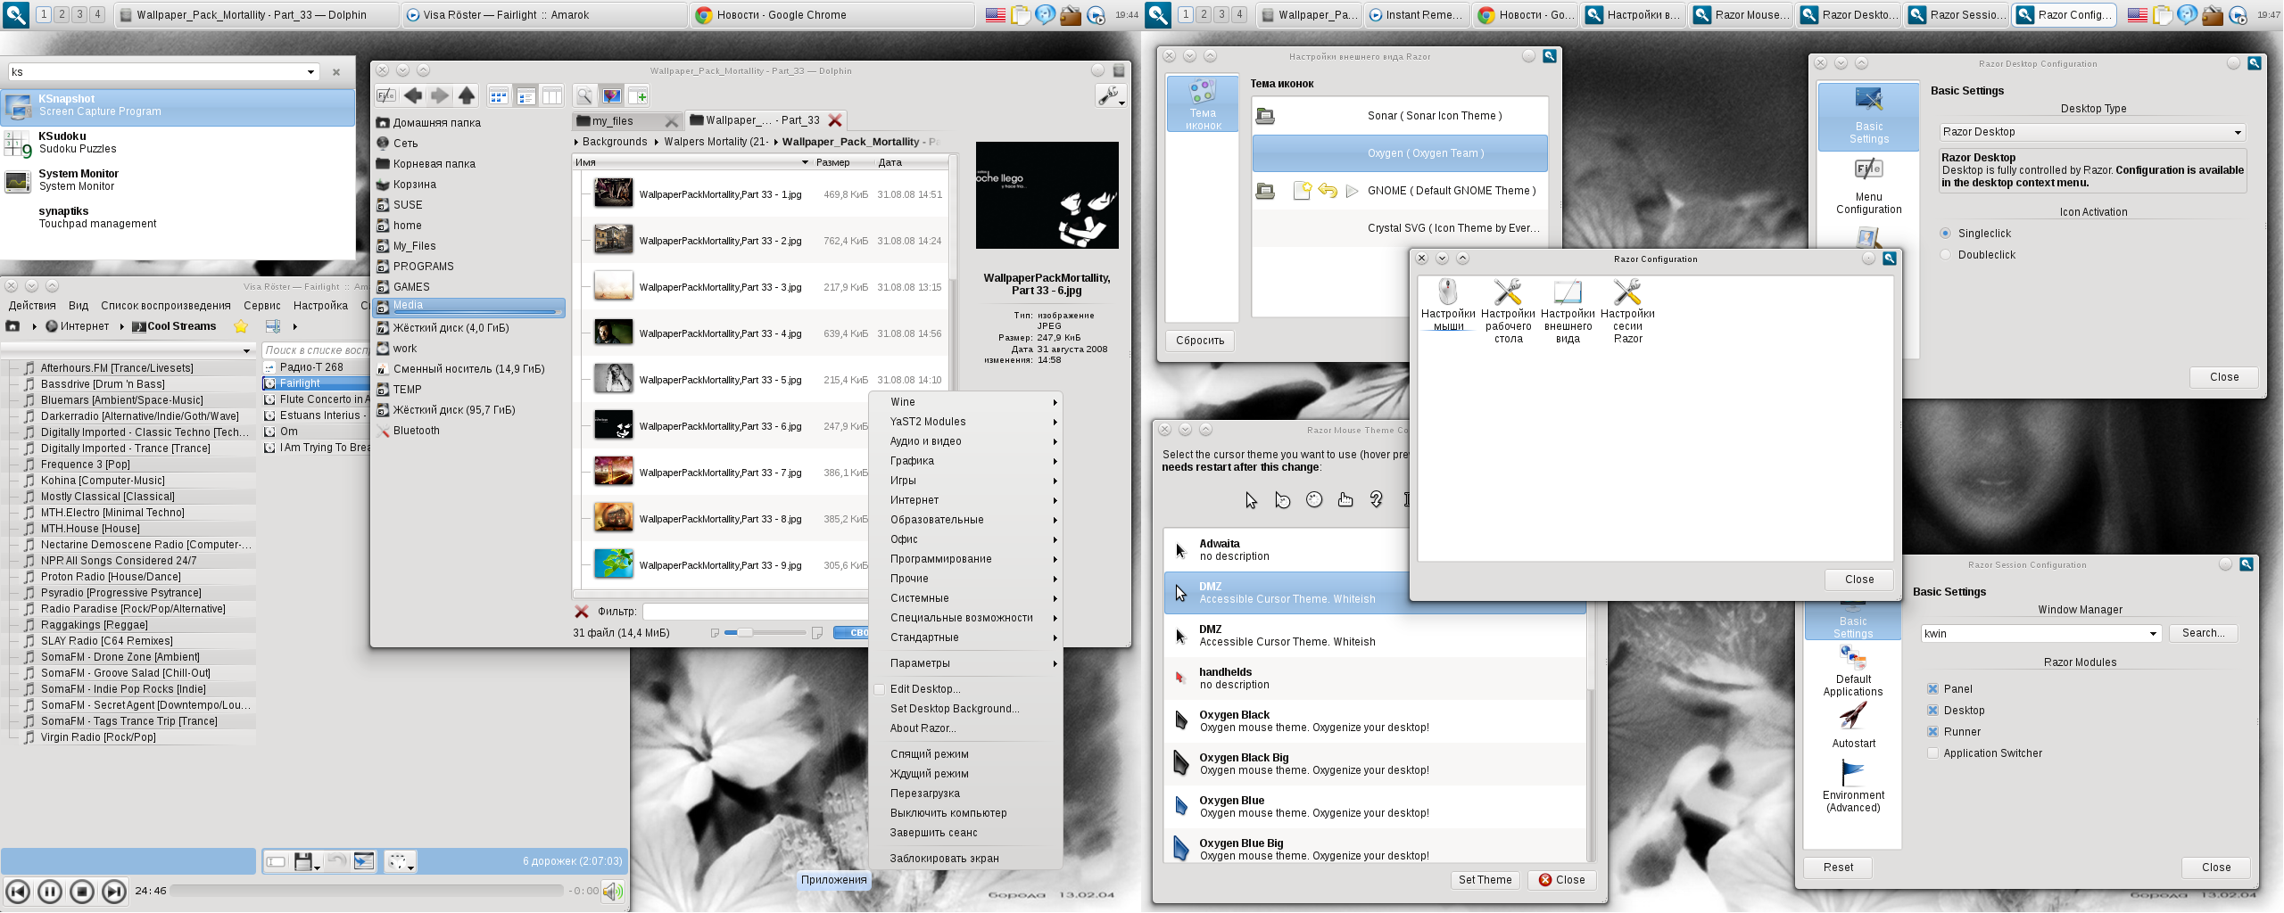
Task: Enable the Application Switcher module checkbox
Action: tap(1932, 753)
